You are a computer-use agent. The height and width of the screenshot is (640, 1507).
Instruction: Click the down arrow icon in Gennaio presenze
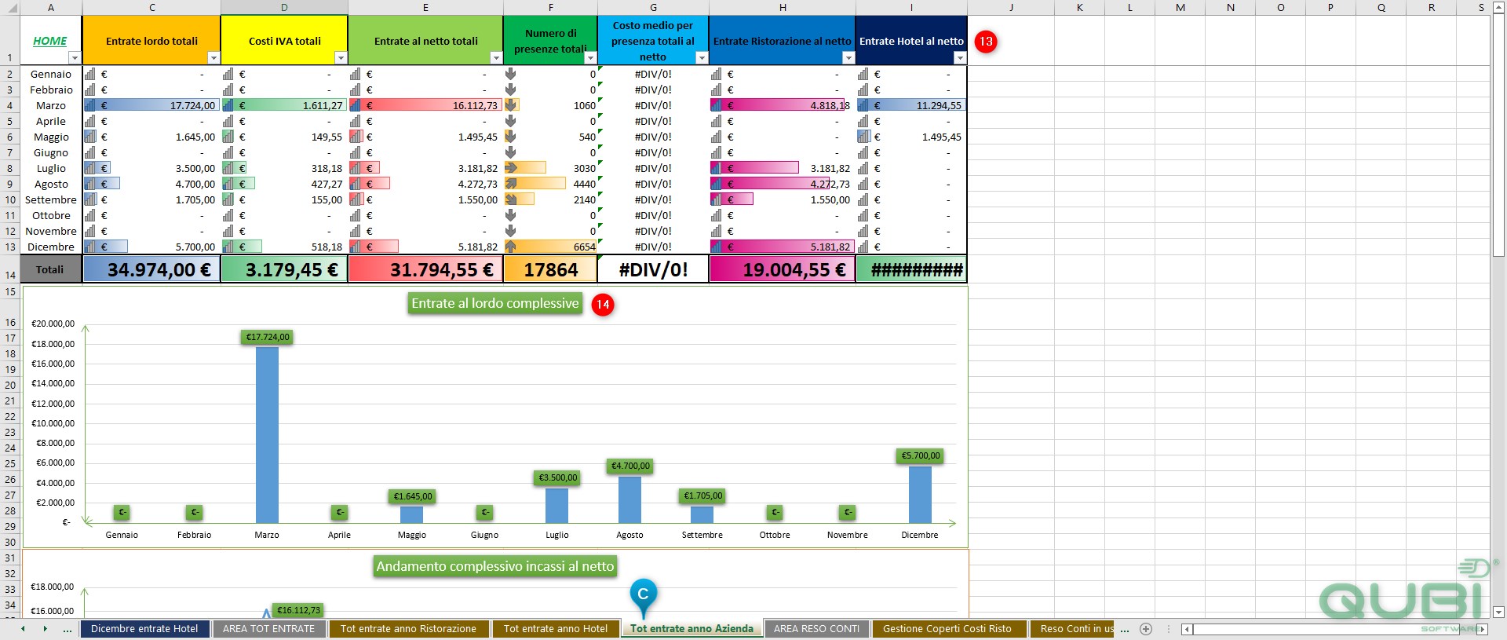[x=511, y=74]
